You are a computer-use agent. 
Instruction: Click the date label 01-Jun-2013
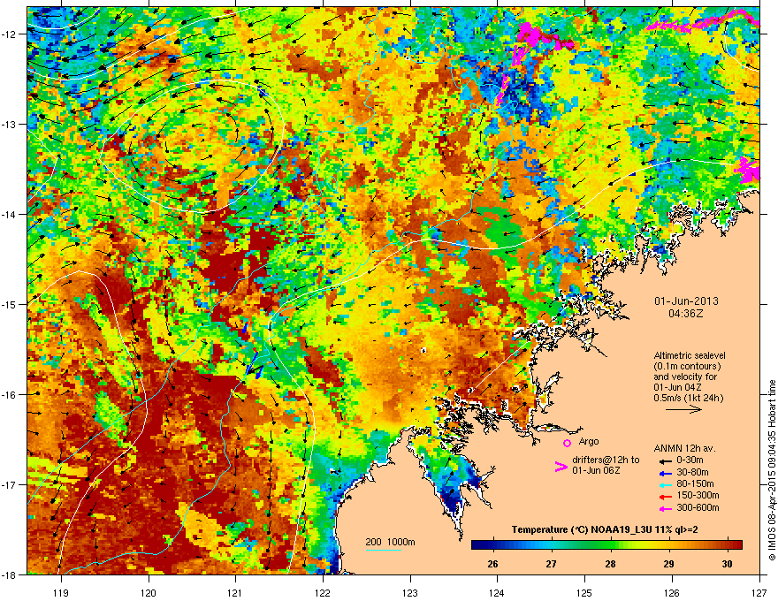click(686, 301)
